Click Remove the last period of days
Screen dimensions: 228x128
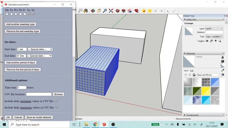click(x=23, y=70)
